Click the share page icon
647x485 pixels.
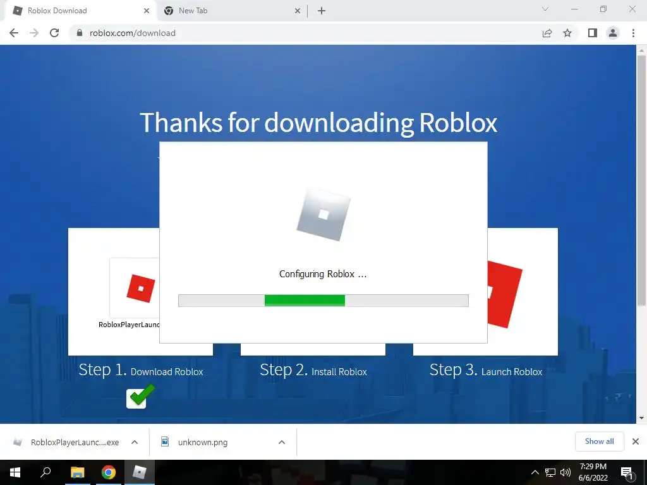pos(547,33)
